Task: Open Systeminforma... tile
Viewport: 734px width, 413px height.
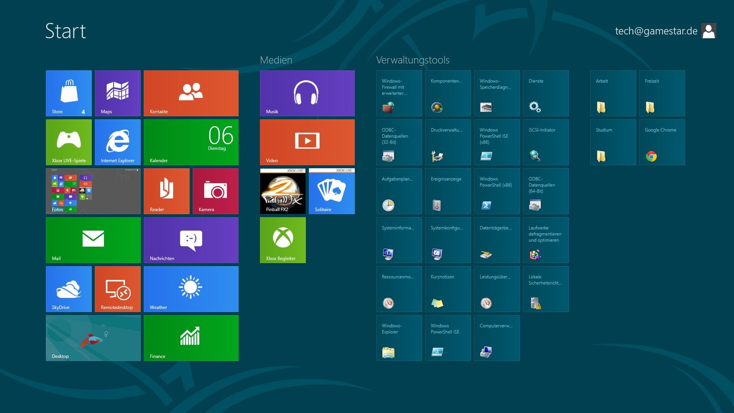Action: (399, 240)
